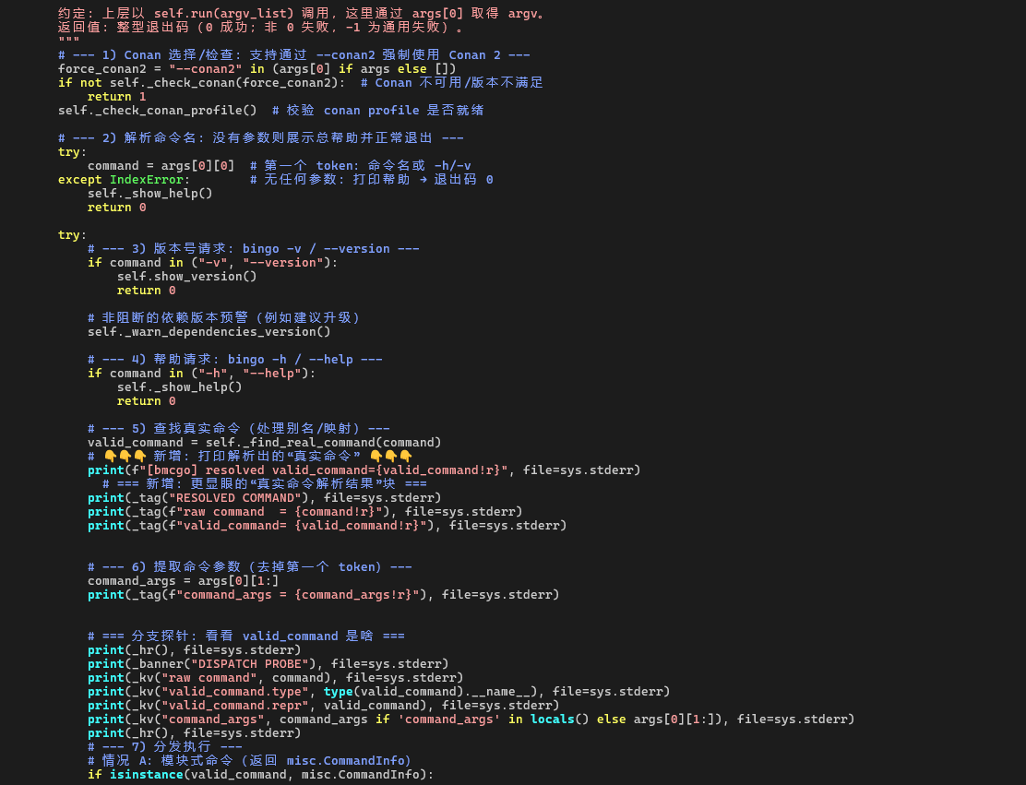The image size is (1026, 785).
Task: Click the except keyword
Action: point(79,179)
